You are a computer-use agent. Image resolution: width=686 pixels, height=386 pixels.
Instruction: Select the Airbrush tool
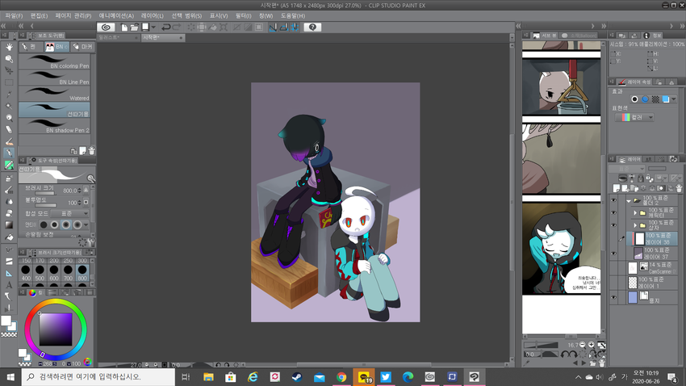click(9, 178)
